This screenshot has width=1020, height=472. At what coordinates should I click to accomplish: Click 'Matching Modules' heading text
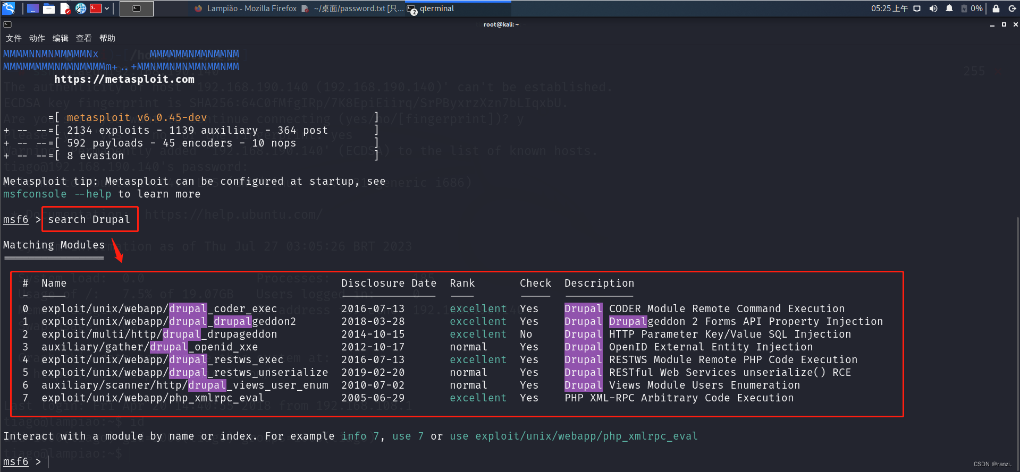click(54, 245)
